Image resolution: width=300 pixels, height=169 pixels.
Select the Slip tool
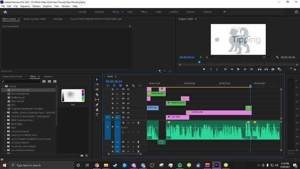click(x=97, y=99)
